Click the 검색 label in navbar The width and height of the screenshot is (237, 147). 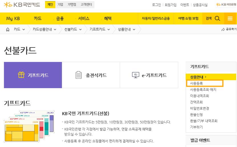208,18
